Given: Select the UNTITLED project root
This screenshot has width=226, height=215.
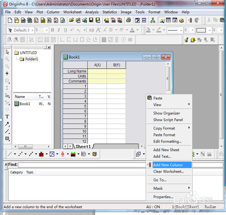Looking at the screenshot, I should coord(28,53).
